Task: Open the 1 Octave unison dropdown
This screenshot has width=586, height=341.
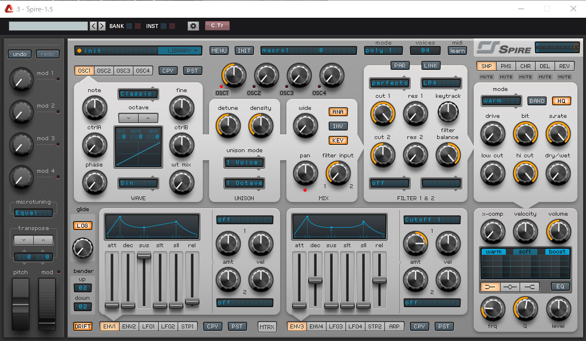Action: [x=244, y=183]
